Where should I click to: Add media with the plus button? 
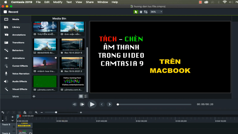34,96
